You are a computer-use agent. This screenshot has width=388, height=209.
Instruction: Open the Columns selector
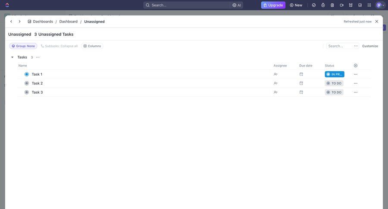tap(92, 46)
